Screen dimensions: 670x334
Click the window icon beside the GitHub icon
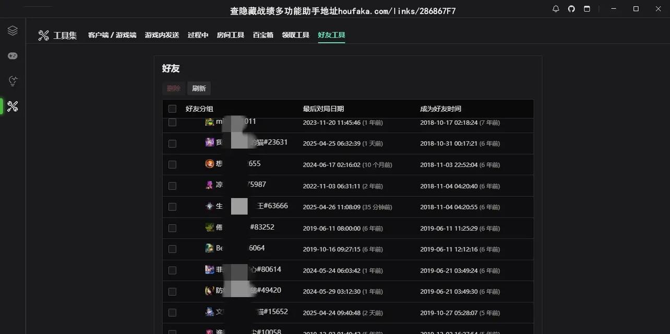(587, 9)
